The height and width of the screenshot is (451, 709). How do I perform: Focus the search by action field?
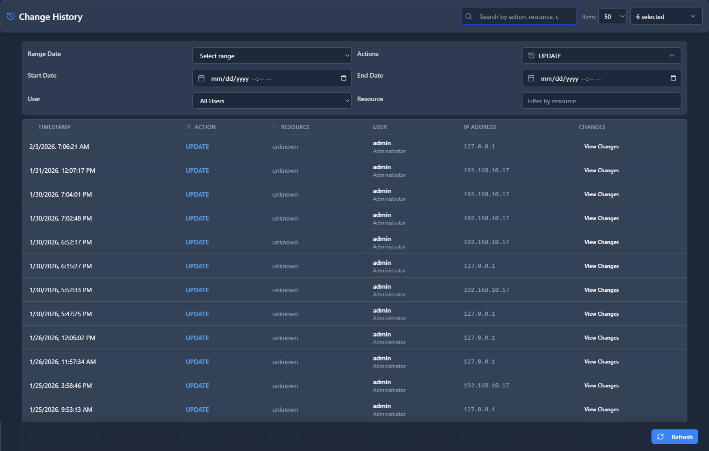click(524, 17)
